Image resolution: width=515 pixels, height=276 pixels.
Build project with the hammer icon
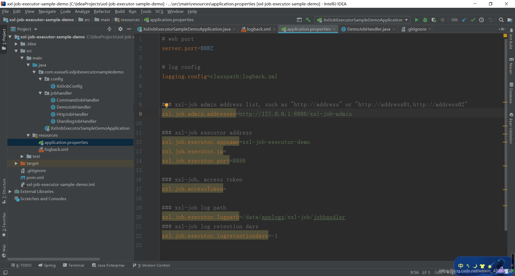(308, 20)
